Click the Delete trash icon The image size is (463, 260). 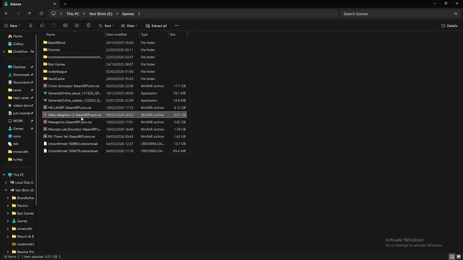click(x=88, y=26)
